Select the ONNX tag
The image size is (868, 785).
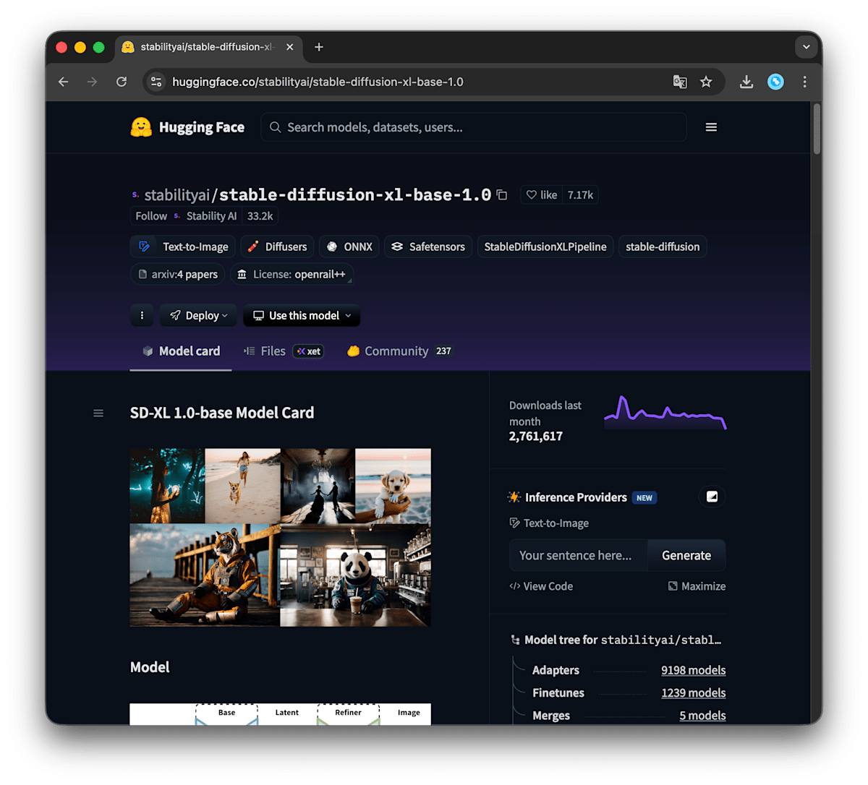point(349,246)
